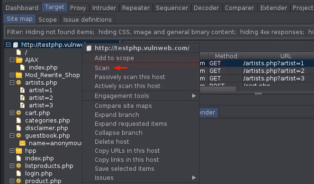
Task: Open the Decoder tab
Action: click(206, 8)
